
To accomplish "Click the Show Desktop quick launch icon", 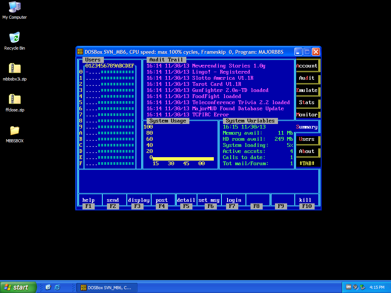I will (x=48, y=287).
